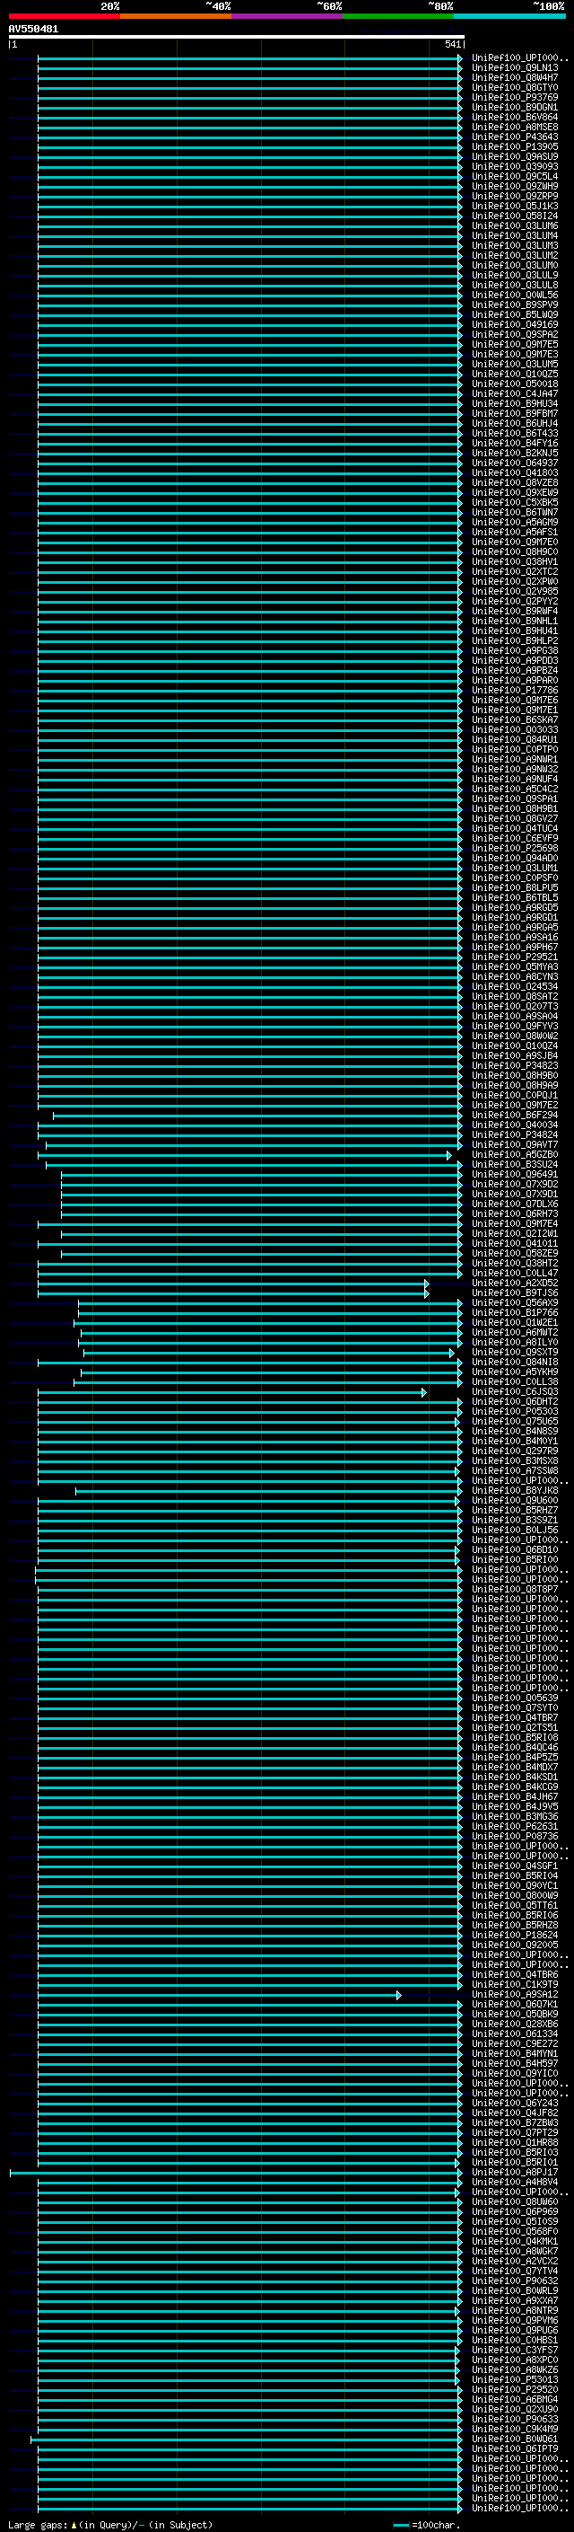Click the purple ~60% identity legend segment
The image size is (574, 2532).
point(288,16)
